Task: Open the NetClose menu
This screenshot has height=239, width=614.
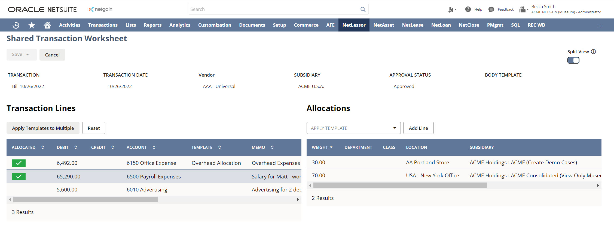Action: point(469,25)
